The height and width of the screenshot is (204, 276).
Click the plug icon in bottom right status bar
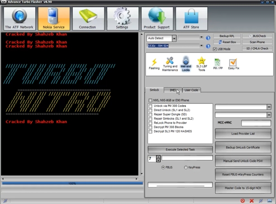tap(261, 201)
